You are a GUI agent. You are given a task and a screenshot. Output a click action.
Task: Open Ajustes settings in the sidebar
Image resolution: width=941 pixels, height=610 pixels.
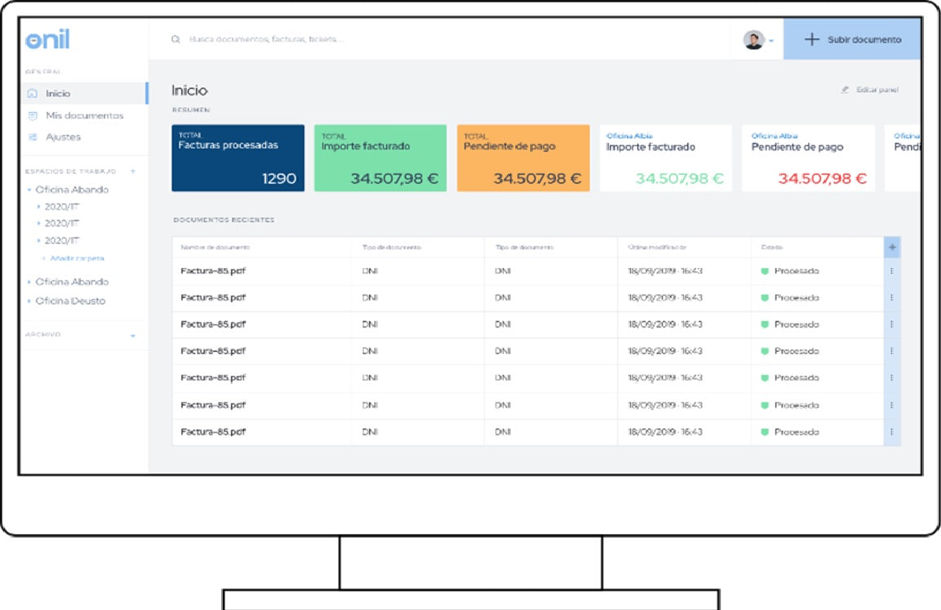click(x=63, y=137)
